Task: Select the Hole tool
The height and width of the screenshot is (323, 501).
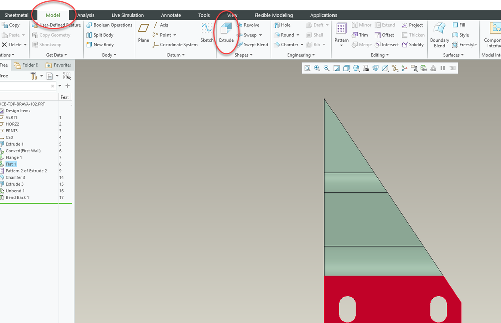Action: (282, 25)
